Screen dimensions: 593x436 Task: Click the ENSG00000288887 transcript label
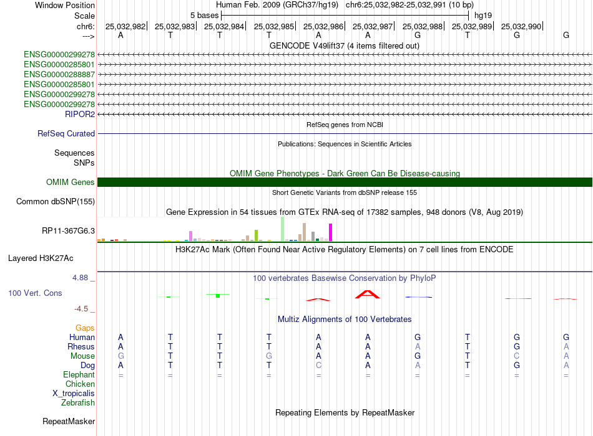pos(59,74)
